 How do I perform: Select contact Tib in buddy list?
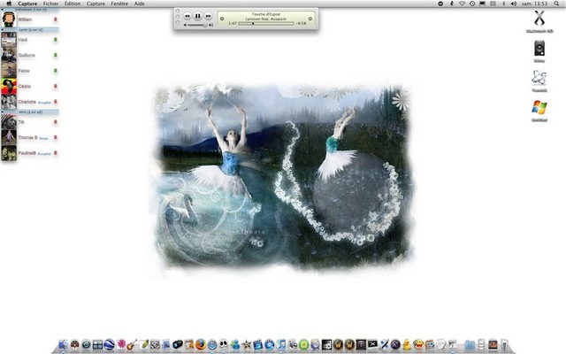click(x=29, y=122)
